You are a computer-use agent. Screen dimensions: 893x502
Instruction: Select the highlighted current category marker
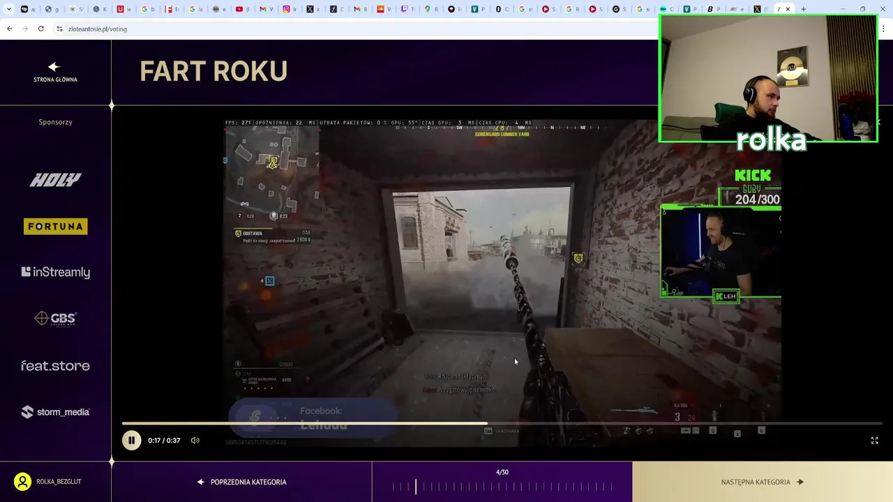pyautogui.click(x=416, y=486)
